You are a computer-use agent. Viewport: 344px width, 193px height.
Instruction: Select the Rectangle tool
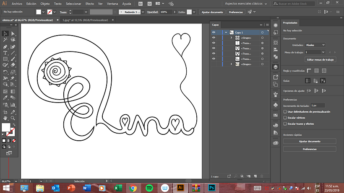click(x=5, y=59)
